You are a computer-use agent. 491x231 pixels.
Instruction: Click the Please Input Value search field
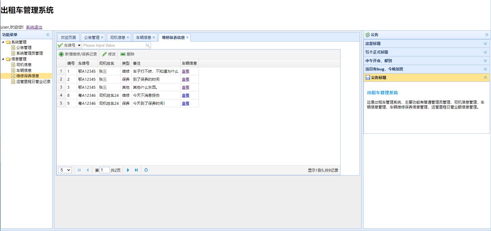[114, 45]
